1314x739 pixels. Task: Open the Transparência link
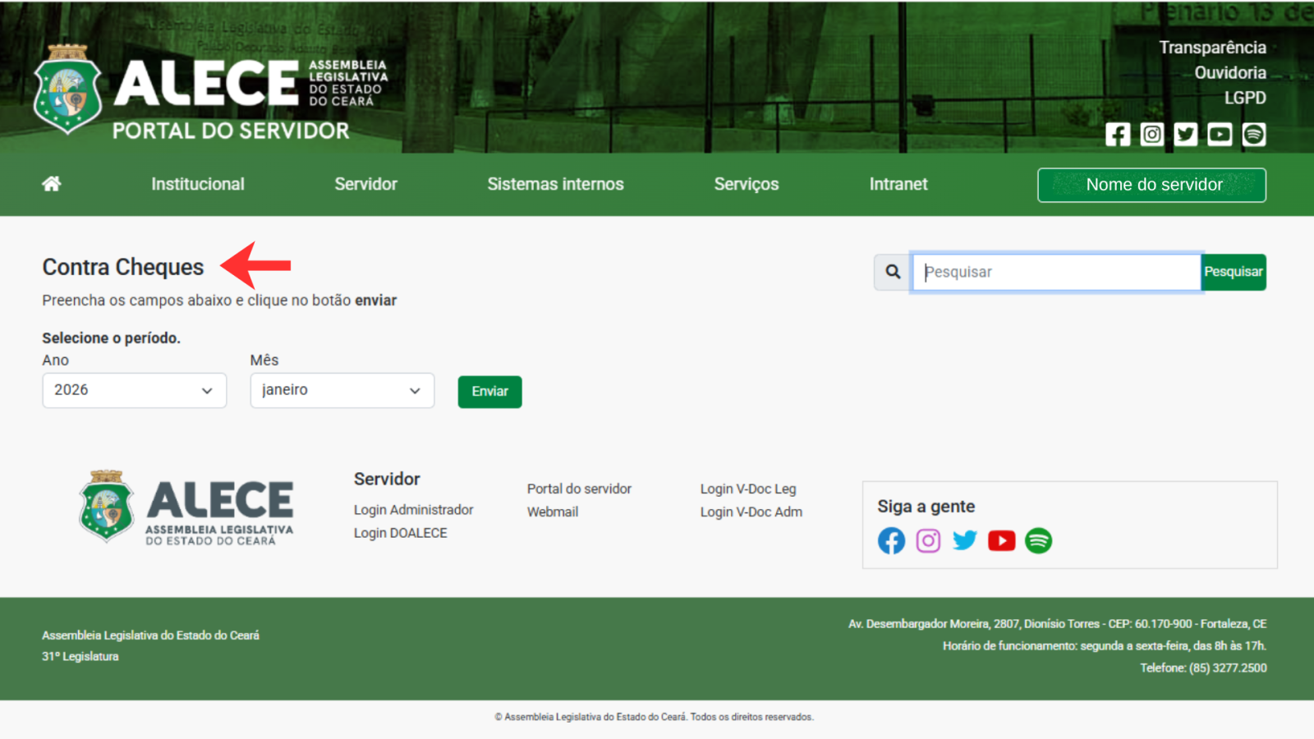pyautogui.click(x=1212, y=48)
